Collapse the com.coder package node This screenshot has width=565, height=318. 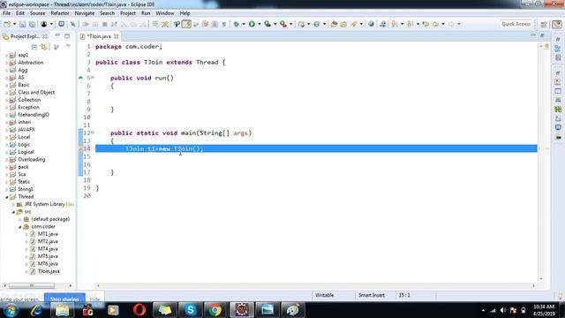20,227
